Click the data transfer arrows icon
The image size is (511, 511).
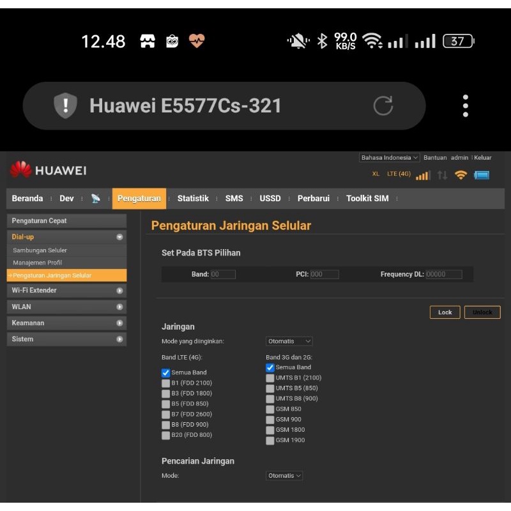point(442,175)
